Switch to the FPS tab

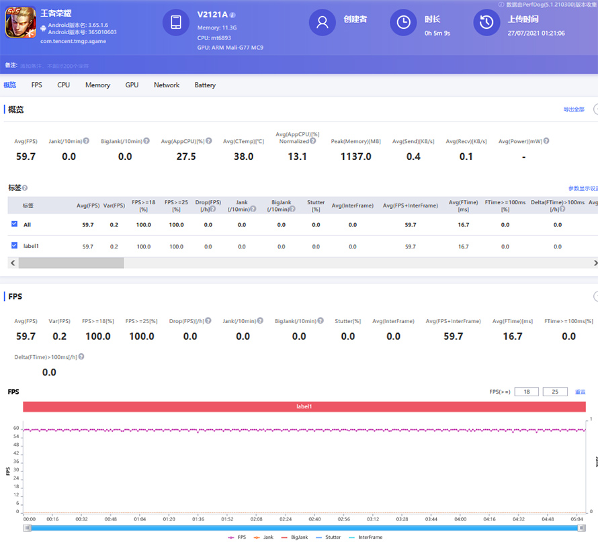[36, 85]
